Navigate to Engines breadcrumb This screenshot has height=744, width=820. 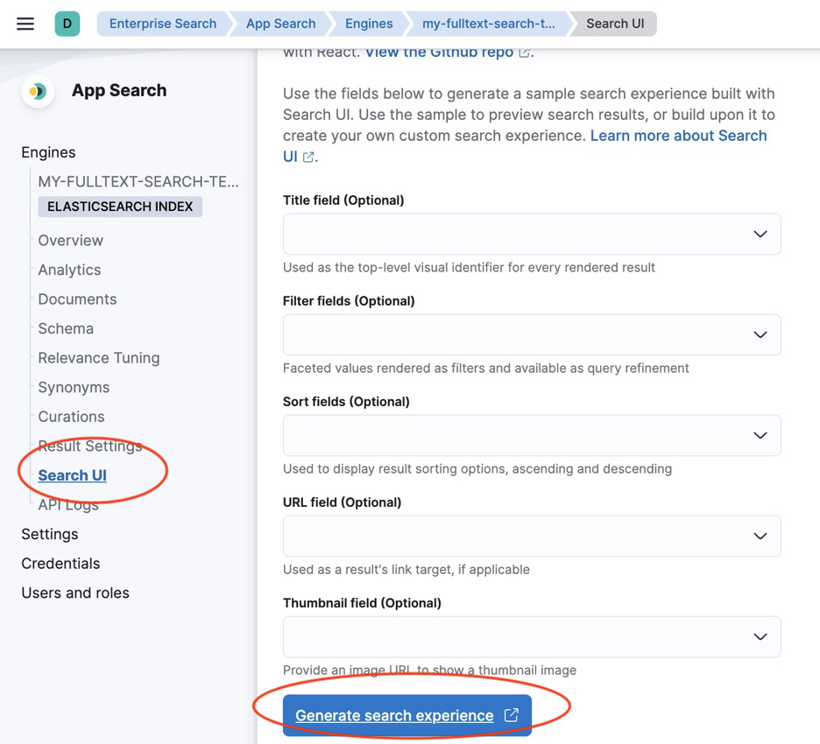coord(368,24)
